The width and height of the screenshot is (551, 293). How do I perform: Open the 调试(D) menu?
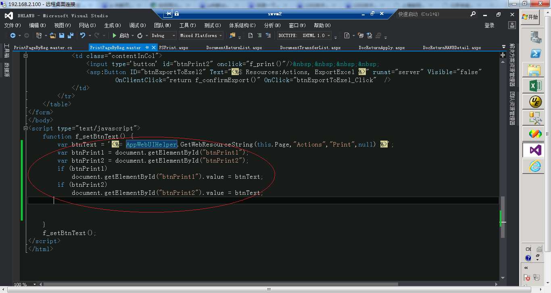[138, 25]
